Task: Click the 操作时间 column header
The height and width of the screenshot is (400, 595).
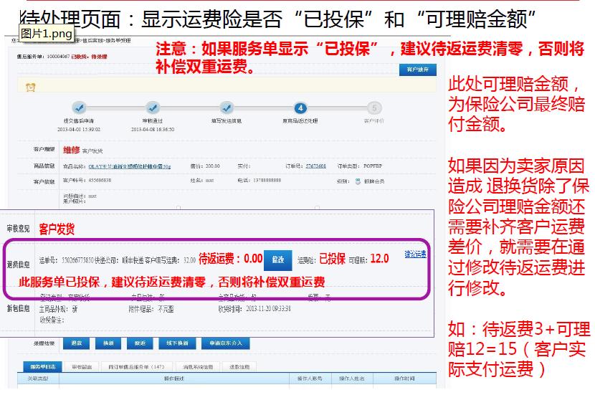Action: pyautogui.click(x=404, y=378)
